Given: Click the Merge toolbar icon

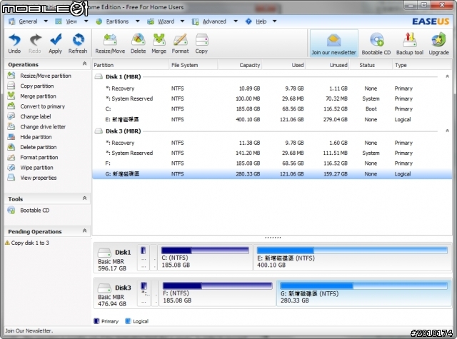Looking at the screenshot, I should [159, 43].
